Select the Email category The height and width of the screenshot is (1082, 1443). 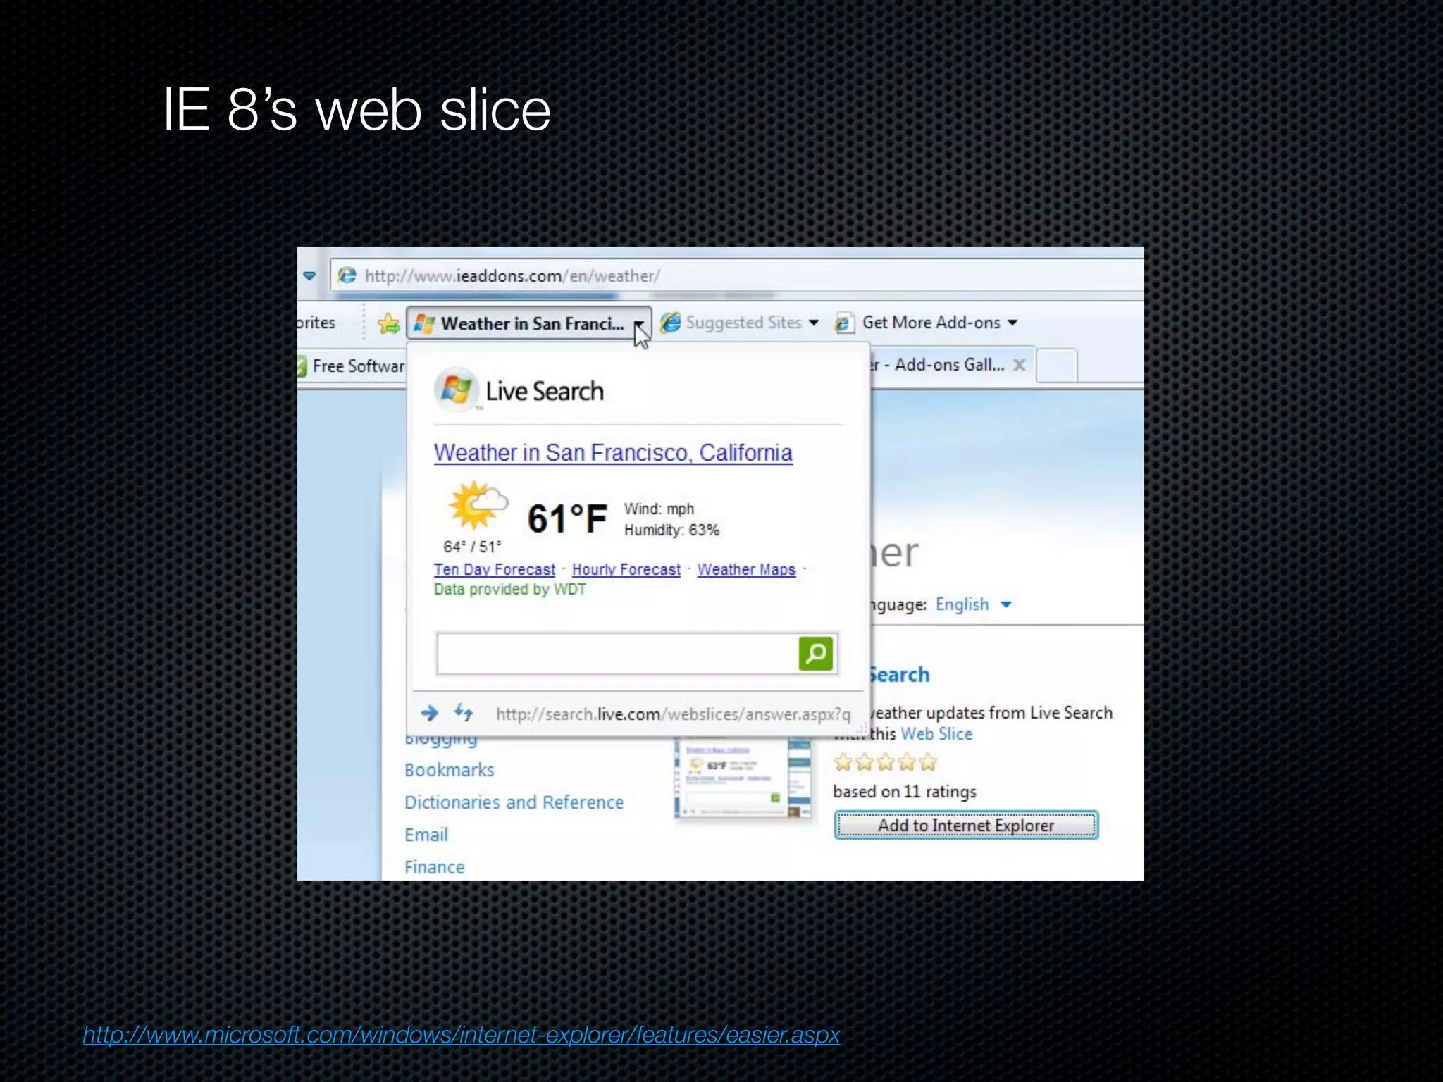(x=426, y=835)
